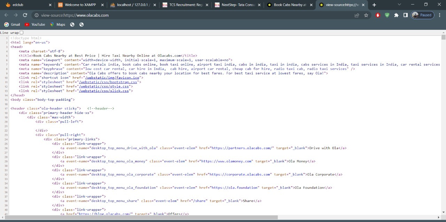
Task: Switch to the localhost / 127.0.0.1 tab
Action: [x=133, y=5]
